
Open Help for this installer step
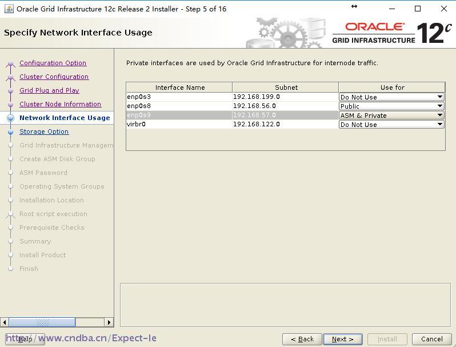(x=25, y=339)
